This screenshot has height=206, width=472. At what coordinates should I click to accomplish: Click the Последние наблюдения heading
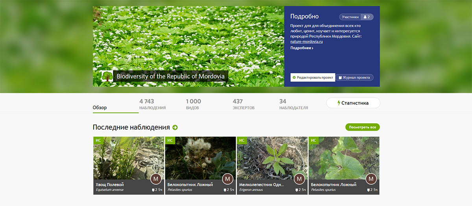click(131, 128)
